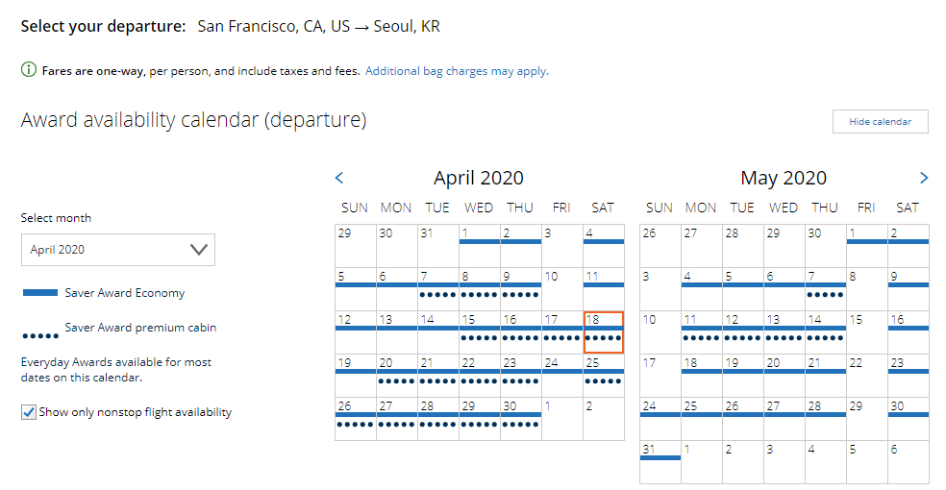Choose May 23 Saturday date
Screen dimensions: 946x490
[x=908, y=376]
